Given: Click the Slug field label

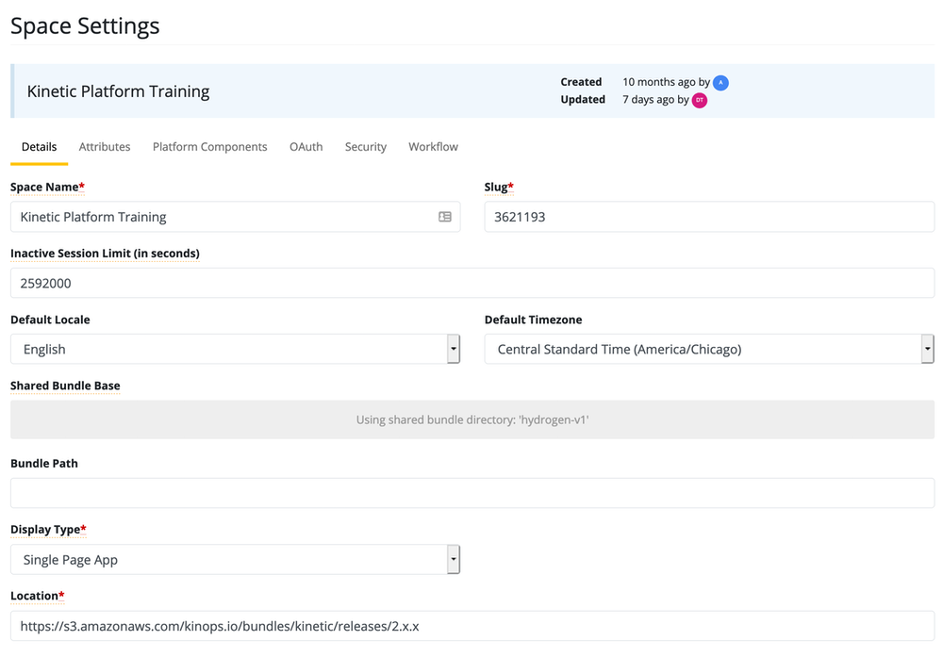Looking at the screenshot, I should point(499,187).
